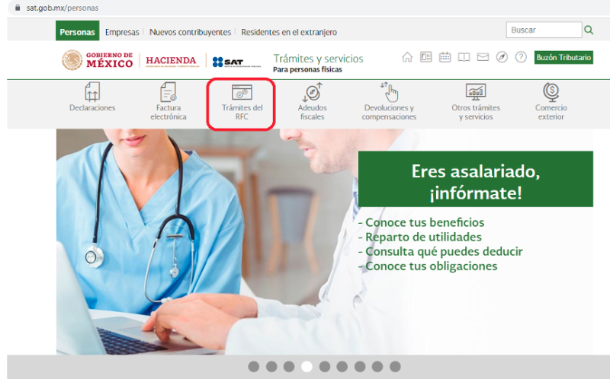Go to last carousel slide dot
Screen dimensions: 610x379
click(x=395, y=367)
